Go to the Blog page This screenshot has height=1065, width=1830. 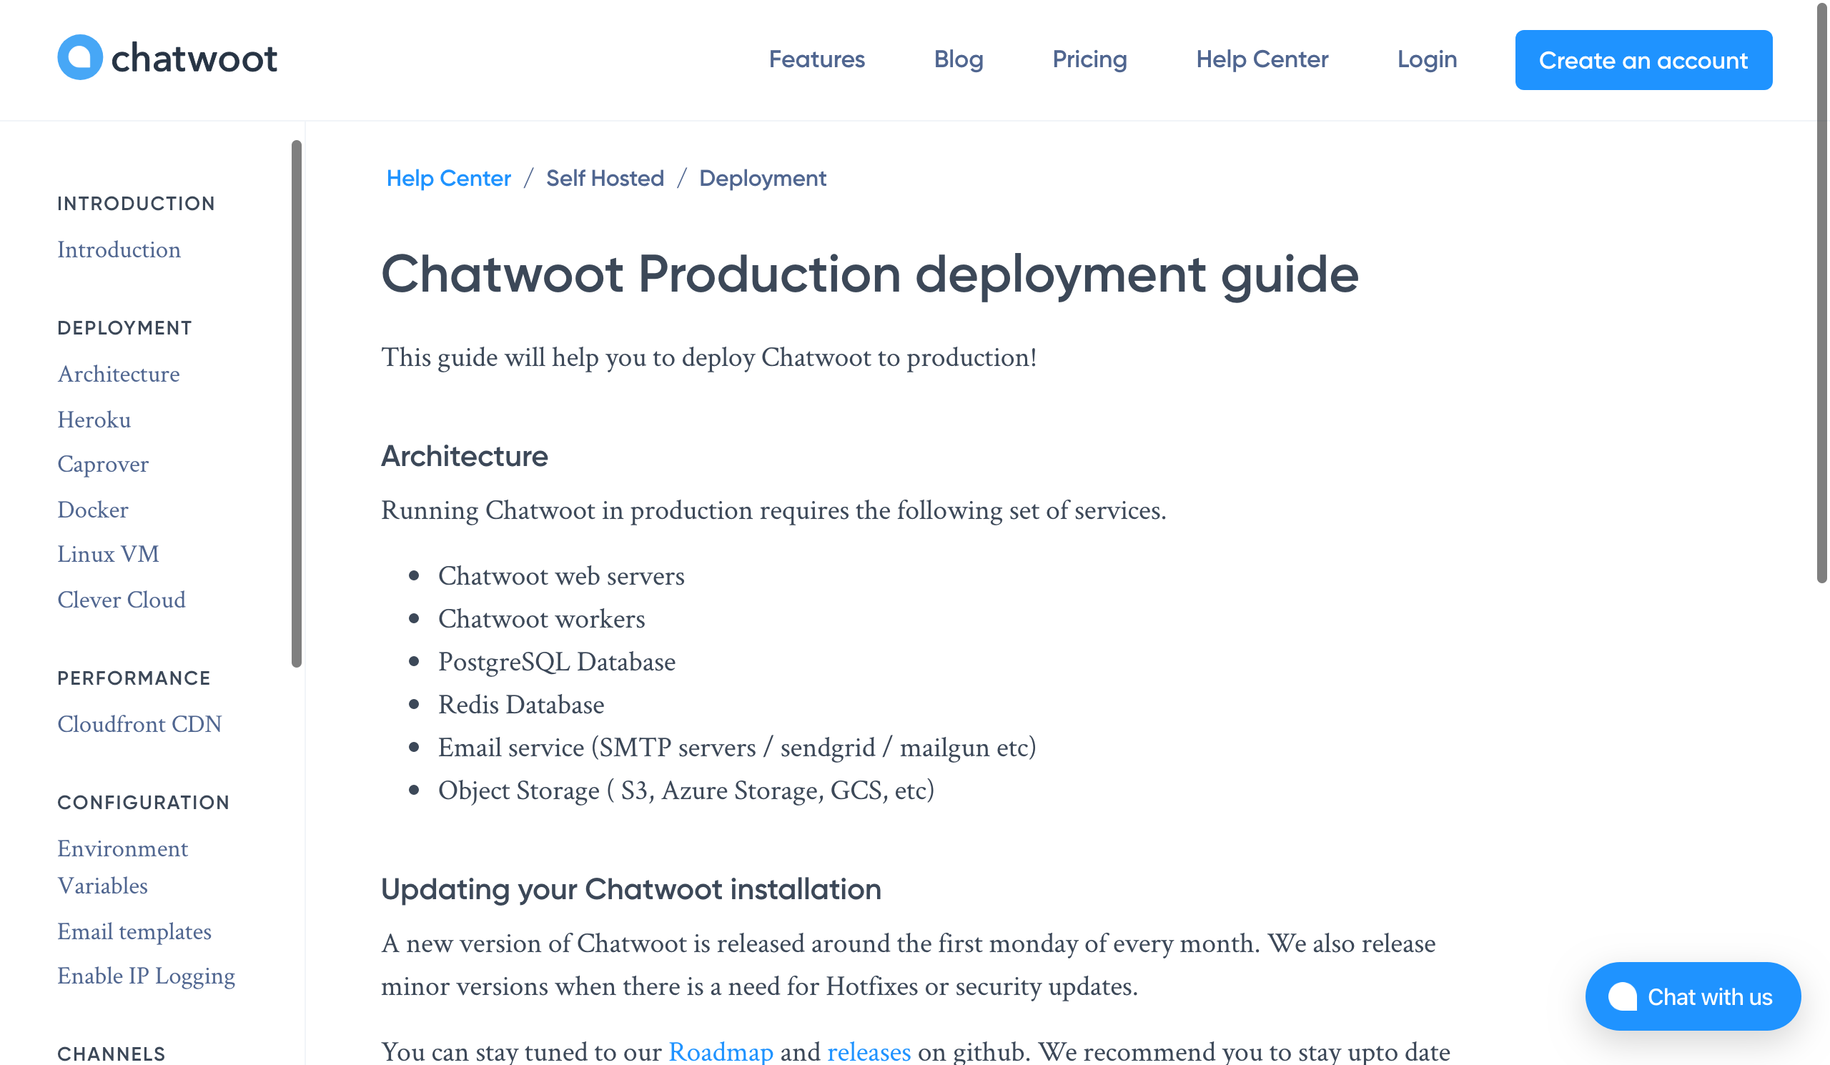(x=959, y=59)
